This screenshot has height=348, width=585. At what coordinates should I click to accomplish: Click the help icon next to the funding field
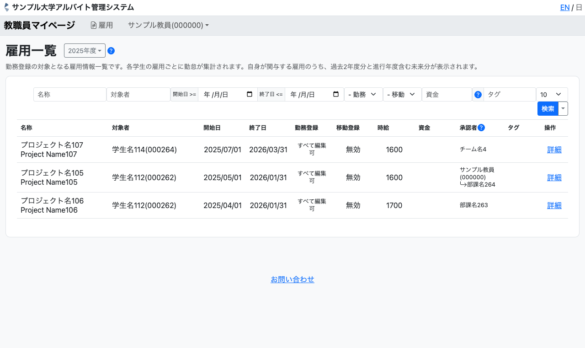[478, 95]
